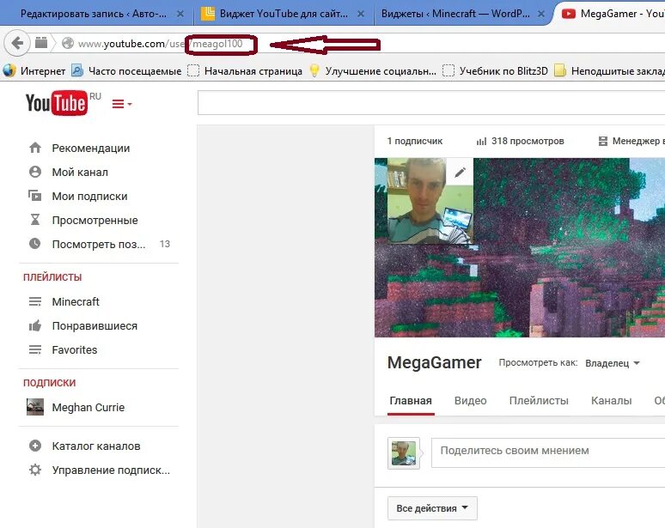The image size is (665, 528).
Task: Click the browser address bar URL
Action: [161, 43]
